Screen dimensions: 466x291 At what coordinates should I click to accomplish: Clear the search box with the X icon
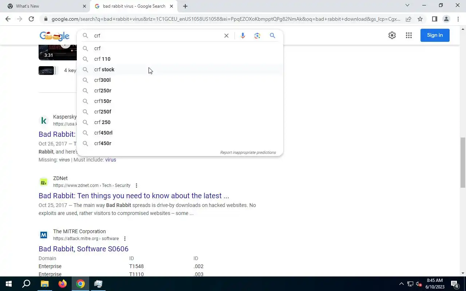[x=226, y=36]
